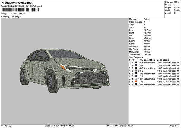This screenshot has width=181, height=128.
Task: Click the 'Production Worksheet' title
Action: [x=17, y=2]
